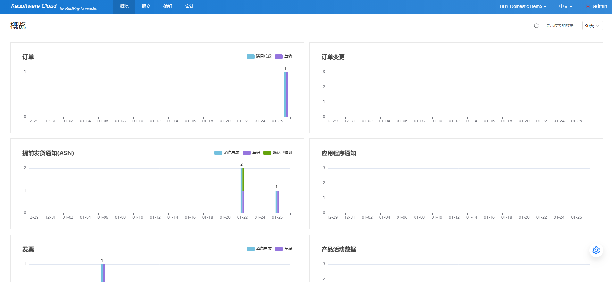Viewport: 612px width, 282px height.
Task: Open the 中文 language dropdown
Action: pos(565,6)
